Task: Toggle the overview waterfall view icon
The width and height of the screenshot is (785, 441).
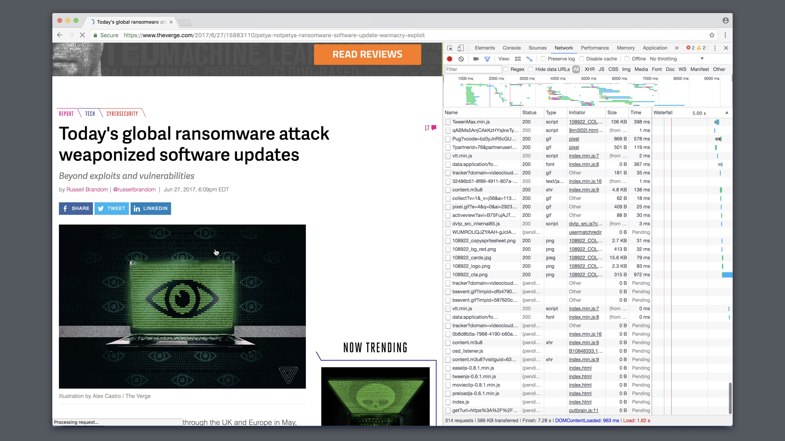Action: 529,59
